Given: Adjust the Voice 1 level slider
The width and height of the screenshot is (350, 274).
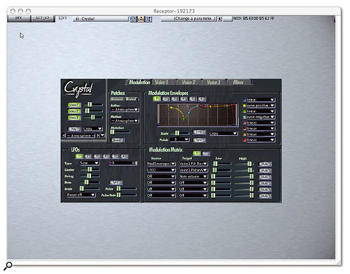Looking at the screenshot, I should [x=93, y=104].
